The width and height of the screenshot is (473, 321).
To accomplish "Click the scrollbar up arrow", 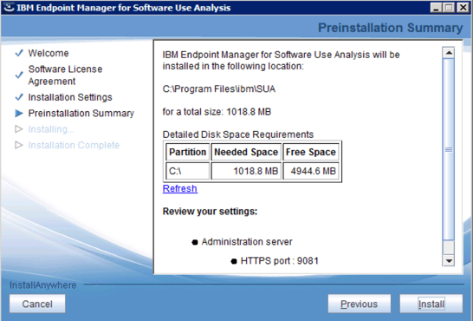I will coord(449,53).
